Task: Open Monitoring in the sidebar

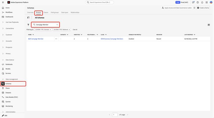Action: (9, 106)
